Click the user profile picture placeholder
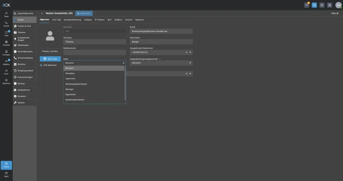 click(x=50, y=36)
